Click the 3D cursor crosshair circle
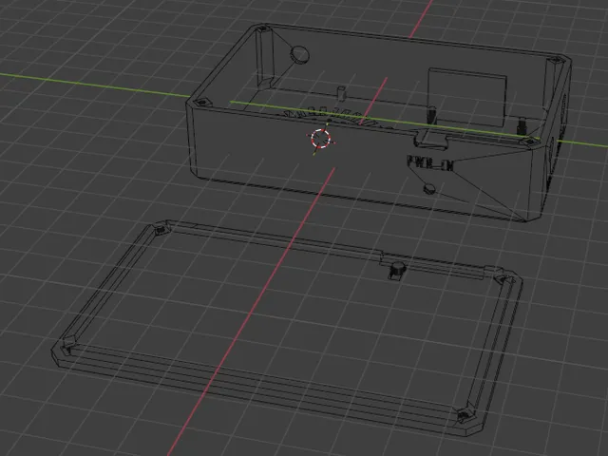 point(321,139)
